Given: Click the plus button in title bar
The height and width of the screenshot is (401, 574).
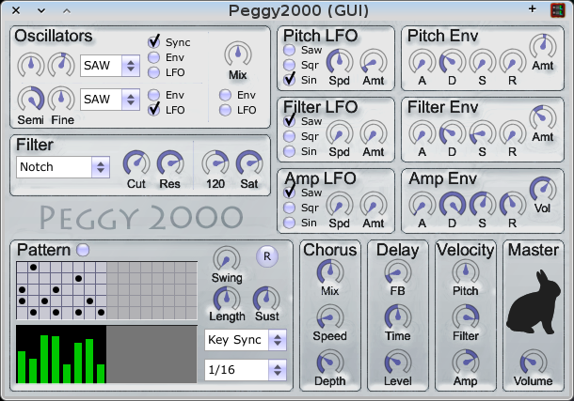Looking at the screenshot, I should (533, 9).
